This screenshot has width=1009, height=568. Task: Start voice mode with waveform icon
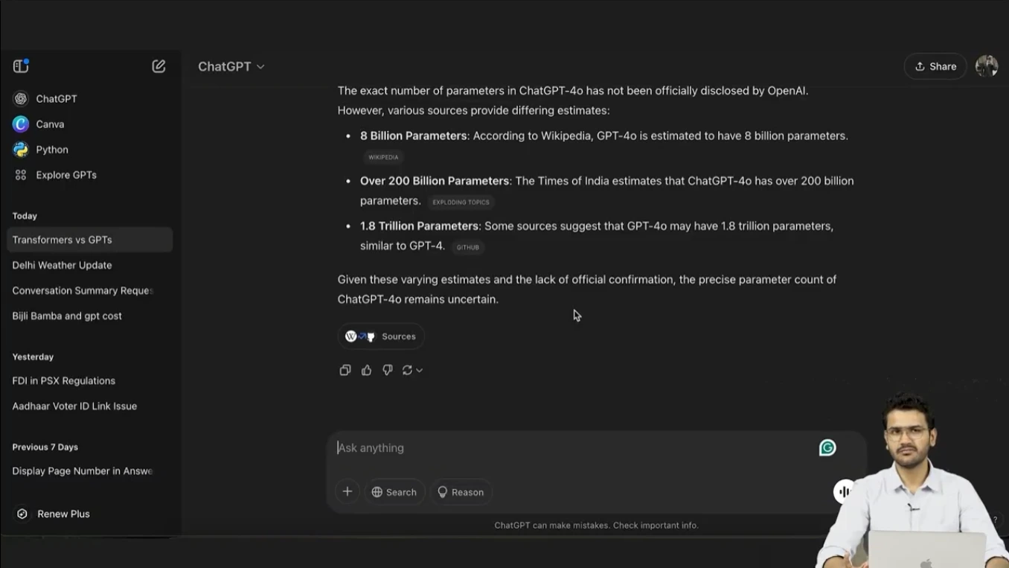(x=844, y=491)
